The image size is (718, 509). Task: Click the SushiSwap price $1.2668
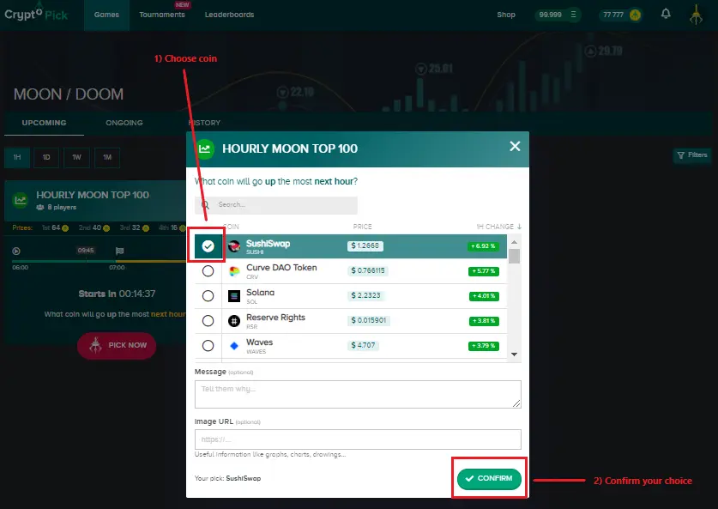click(x=365, y=246)
